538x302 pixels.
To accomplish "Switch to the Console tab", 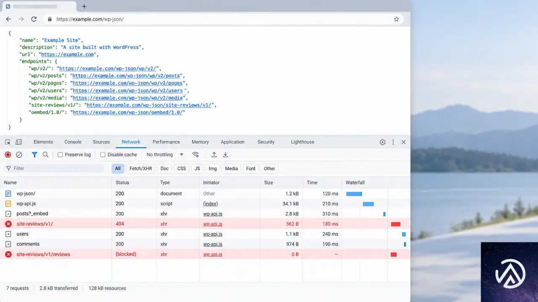I will click(x=73, y=142).
